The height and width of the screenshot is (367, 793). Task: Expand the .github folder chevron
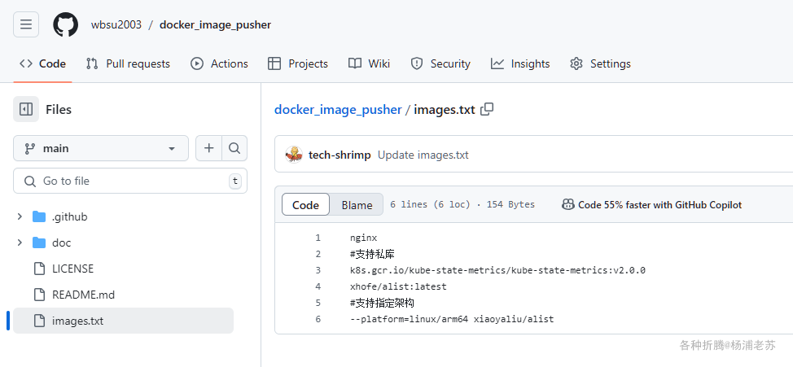(x=20, y=216)
